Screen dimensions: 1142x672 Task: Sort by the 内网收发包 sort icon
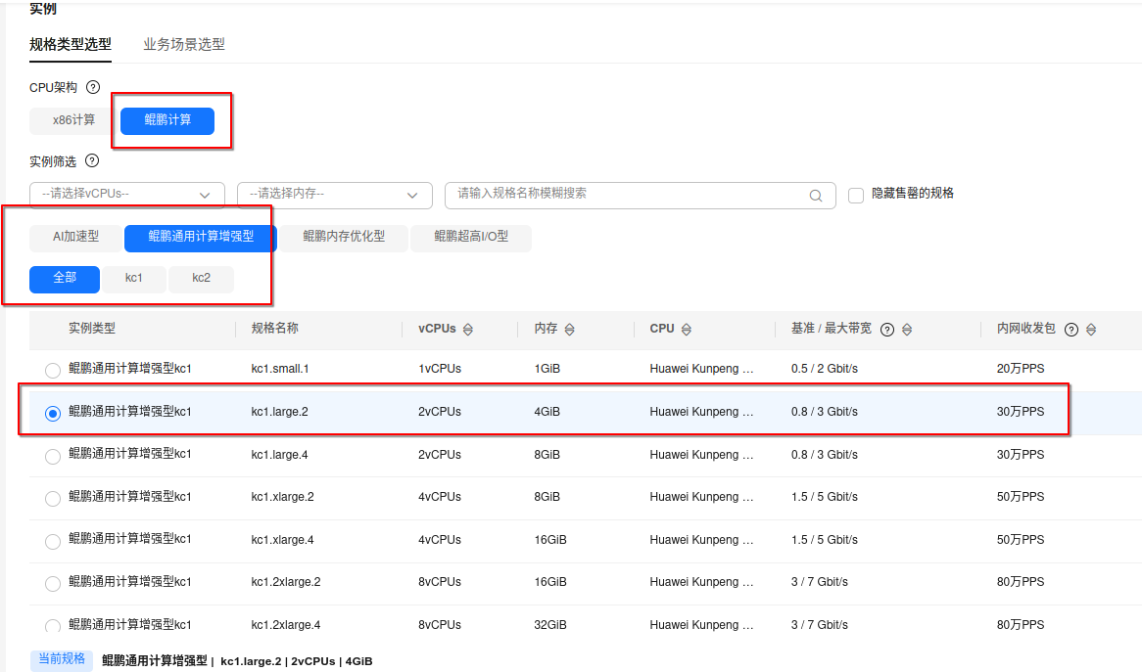coord(1091,330)
